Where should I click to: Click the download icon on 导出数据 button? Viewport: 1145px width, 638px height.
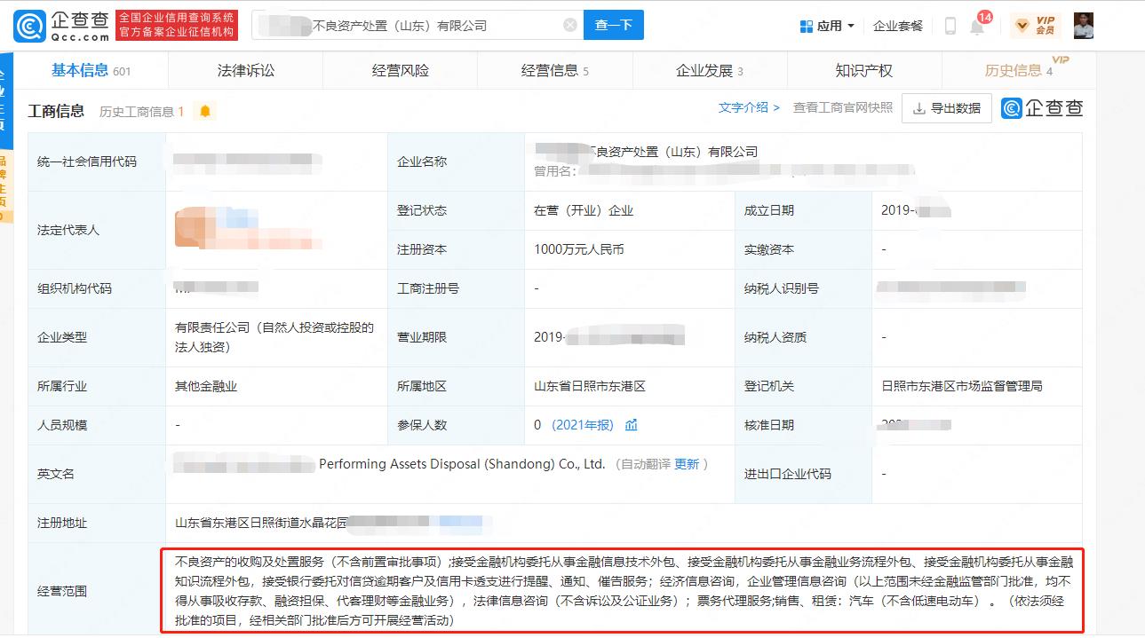[918, 107]
